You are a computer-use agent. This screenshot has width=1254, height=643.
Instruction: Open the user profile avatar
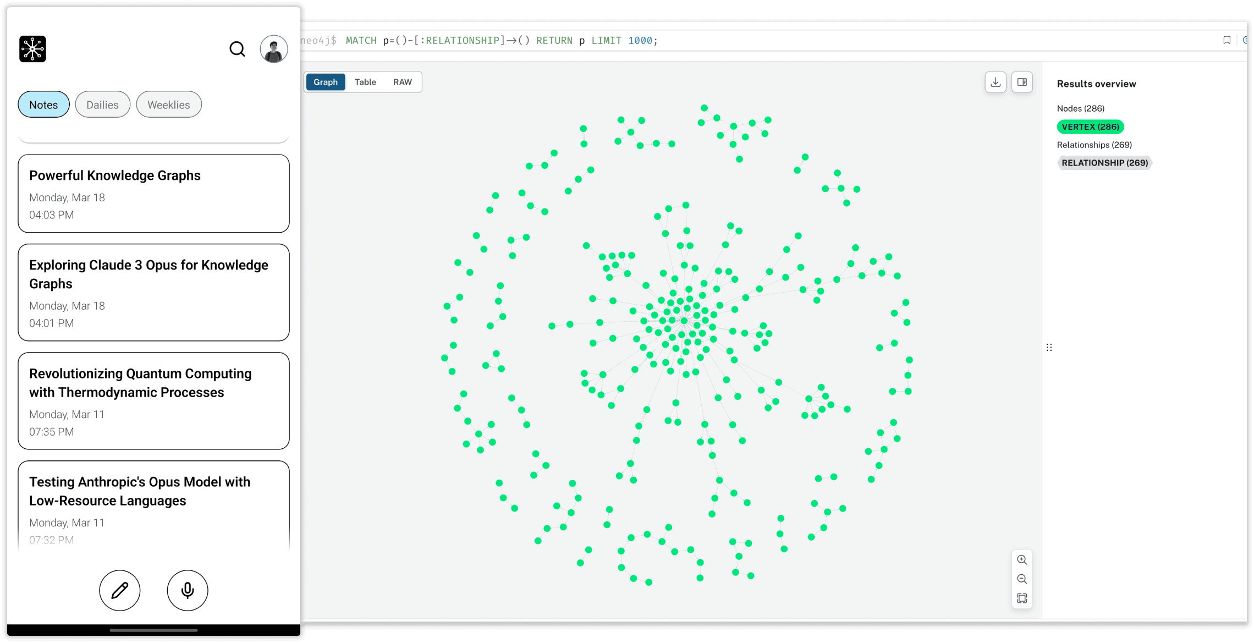coord(273,50)
